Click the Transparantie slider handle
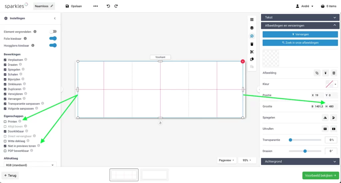Screen dimensions: 341x183 [290, 140]
